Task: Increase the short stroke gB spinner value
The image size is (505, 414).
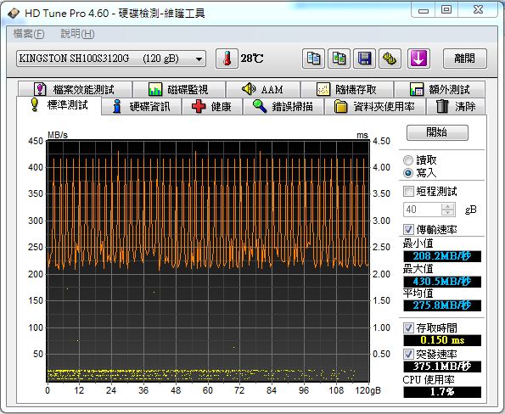Action: (x=447, y=206)
